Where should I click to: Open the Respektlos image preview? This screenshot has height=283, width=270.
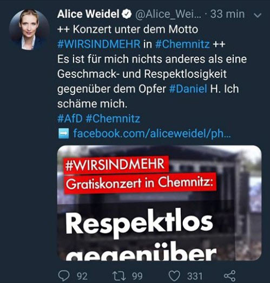click(x=160, y=203)
